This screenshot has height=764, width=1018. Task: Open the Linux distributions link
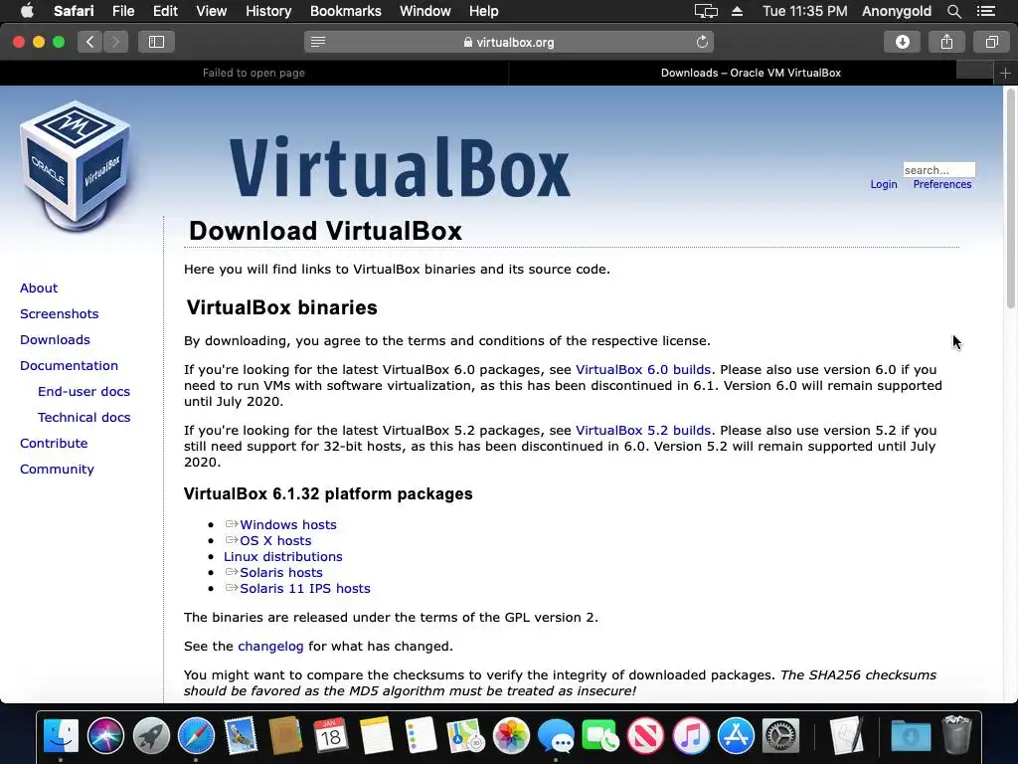(x=283, y=557)
